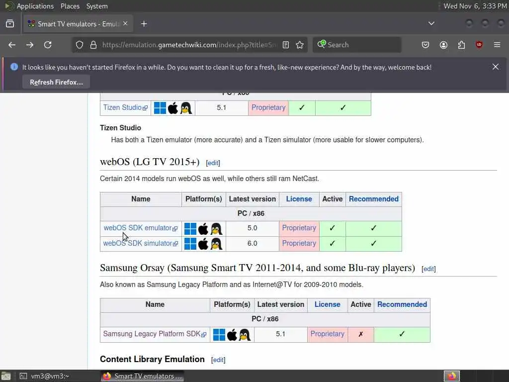The image size is (509, 382).
Task: Open License header link in Samsung Orsay table
Action: point(327,304)
